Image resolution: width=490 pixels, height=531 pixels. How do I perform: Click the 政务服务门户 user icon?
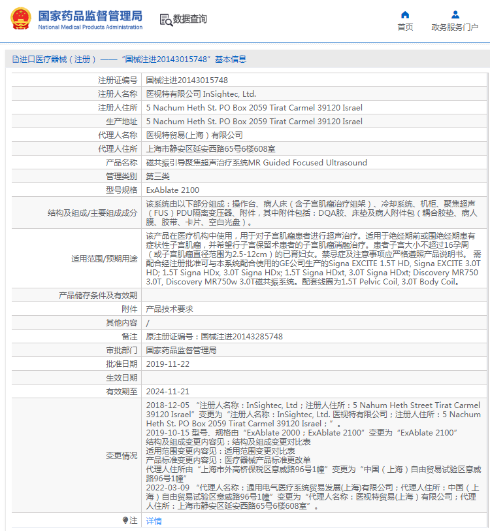455,14
